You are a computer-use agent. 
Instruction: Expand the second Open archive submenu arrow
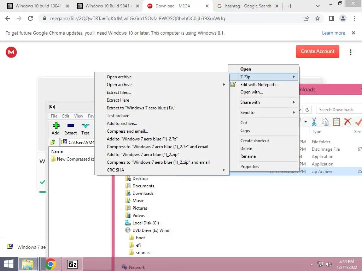coord(224,85)
